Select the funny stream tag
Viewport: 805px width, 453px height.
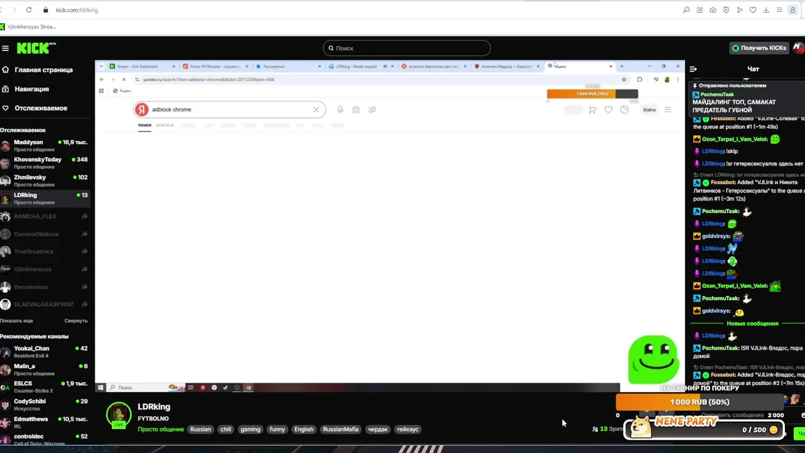[277, 430]
